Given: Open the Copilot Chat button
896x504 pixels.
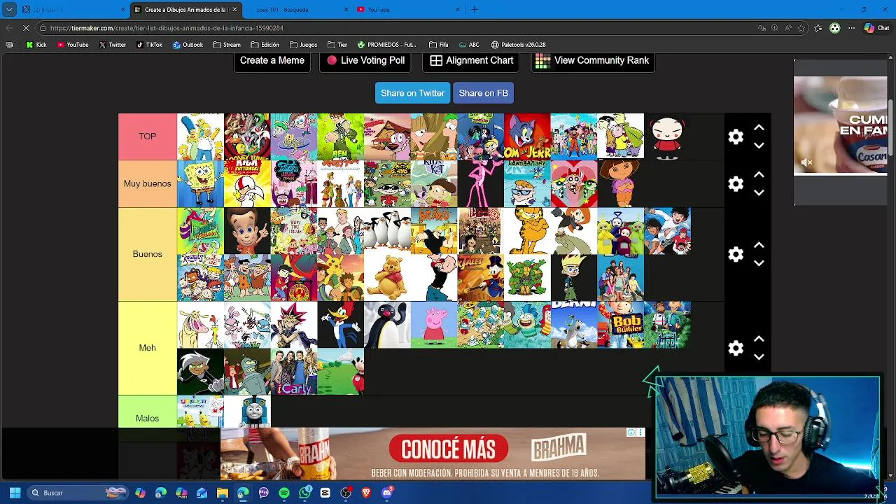Looking at the screenshot, I should [x=876, y=28].
